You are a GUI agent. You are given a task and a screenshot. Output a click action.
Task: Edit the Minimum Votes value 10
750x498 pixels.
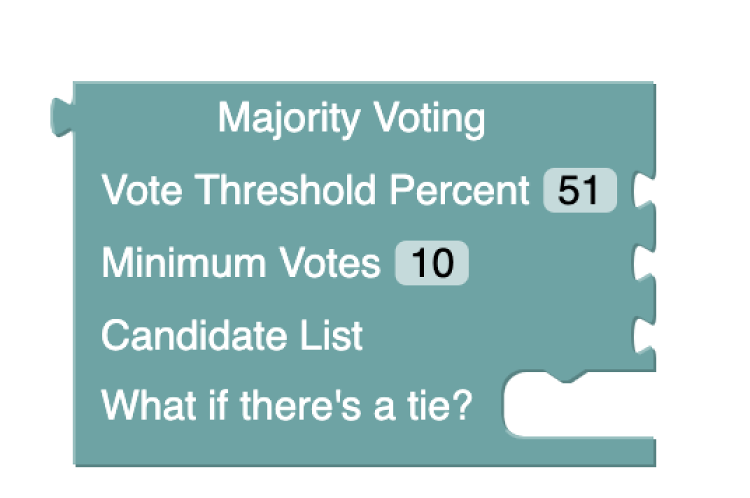431,263
